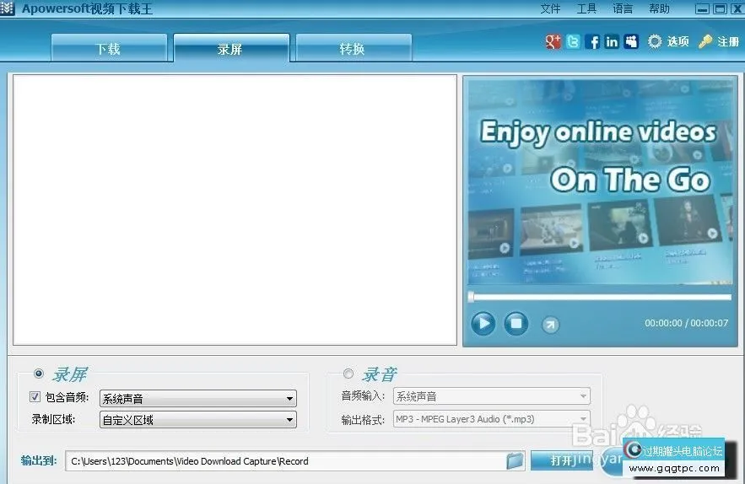The image size is (745, 484).
Task: Click the Facebook share icon
Action: point(592,42)
